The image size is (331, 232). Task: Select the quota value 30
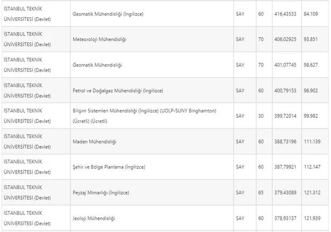261,116
